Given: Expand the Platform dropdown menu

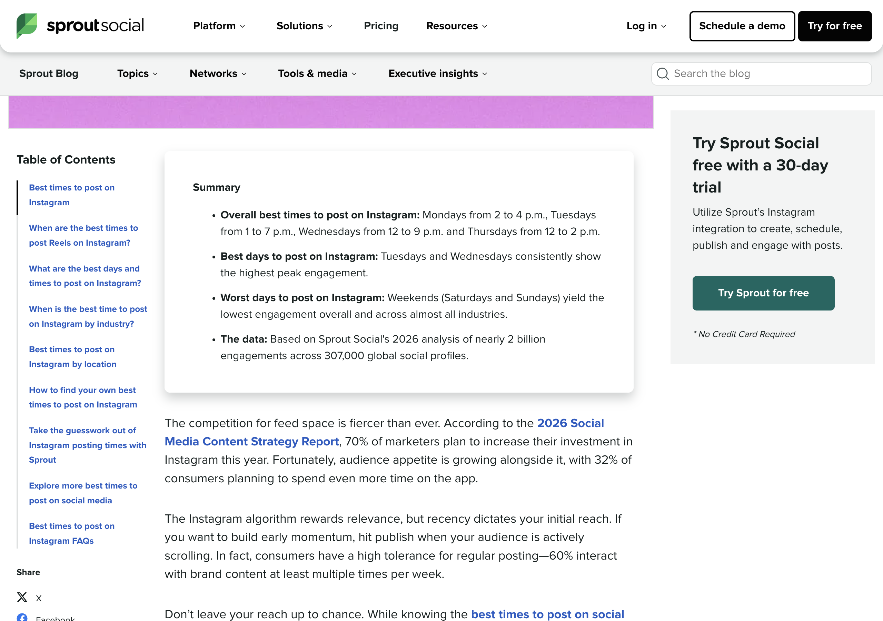Looking at the screenshot, I should coord(219,26).
